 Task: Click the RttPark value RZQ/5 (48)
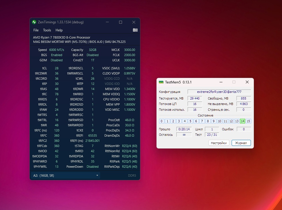pos(129,161)
